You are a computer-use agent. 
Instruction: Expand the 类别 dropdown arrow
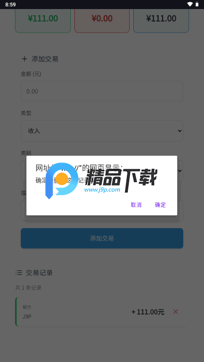coord(180,171)
